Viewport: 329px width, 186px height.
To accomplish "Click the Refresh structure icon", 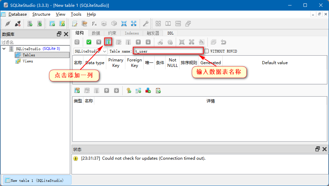I will (77, 42).
